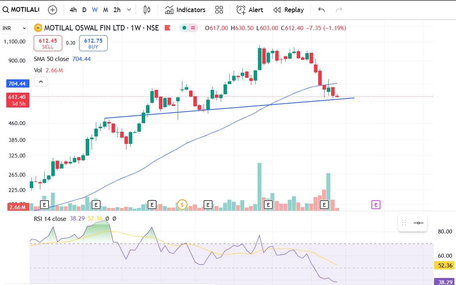Viewport: 456px width, 285px height.
Task: Select the MOTILAL OSWAL FIN LTD title
Action: click(x=84, y=28)
